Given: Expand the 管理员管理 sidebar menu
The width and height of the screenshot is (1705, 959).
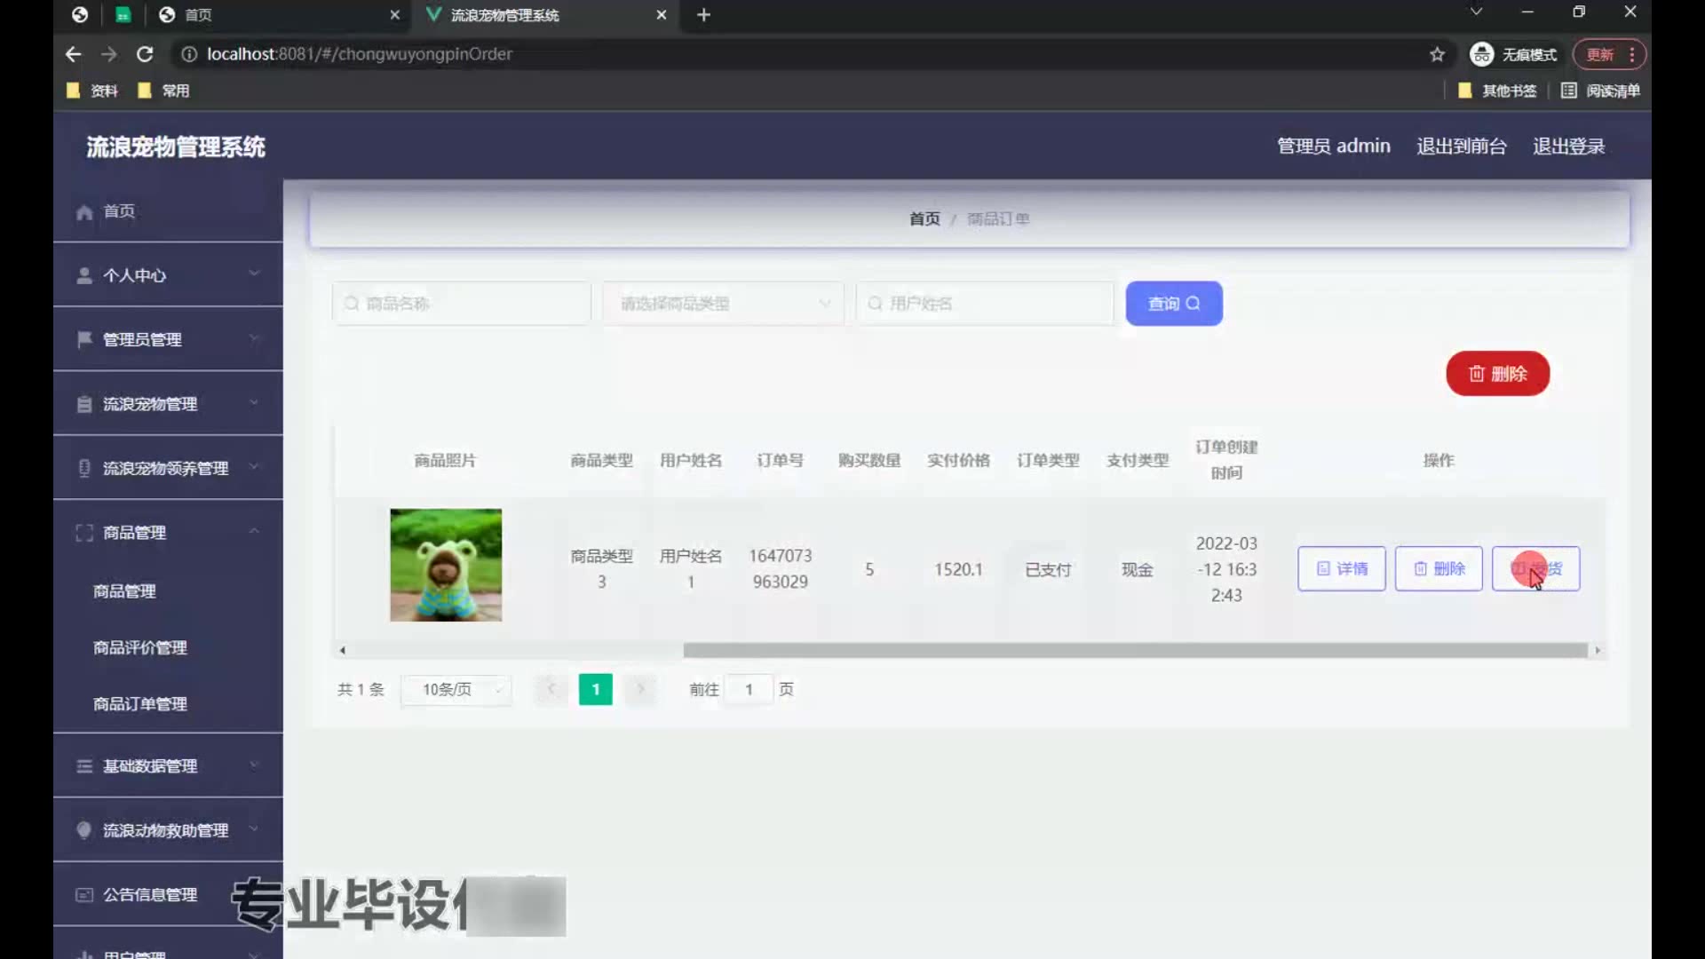Looking at the screenshot, I should [168, 339].
